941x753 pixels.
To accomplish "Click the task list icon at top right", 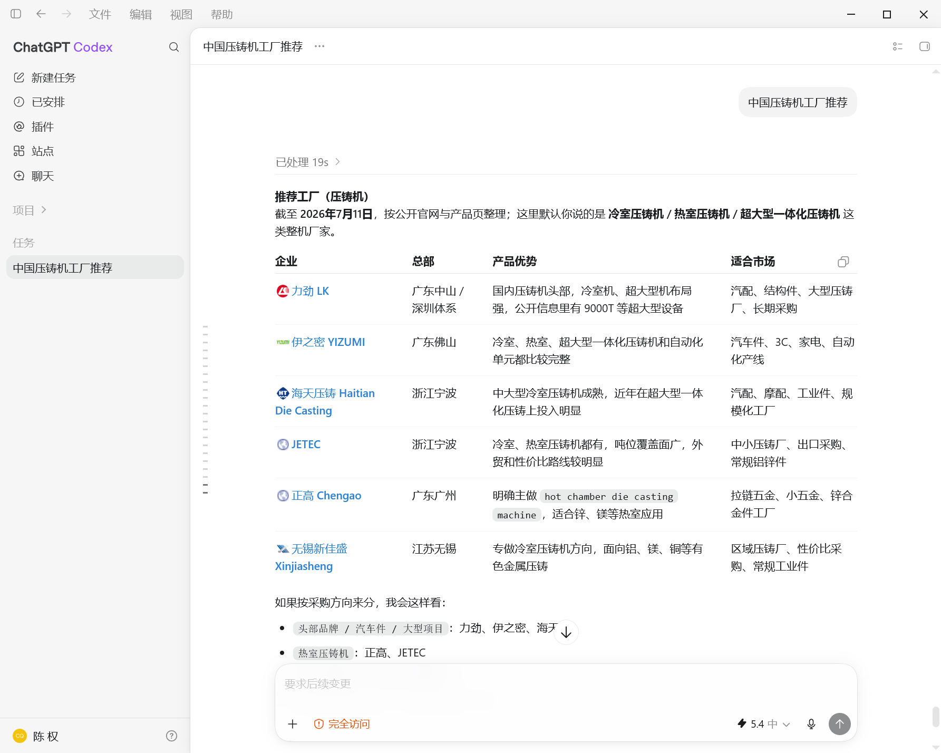I will click(x=898, y=46).
